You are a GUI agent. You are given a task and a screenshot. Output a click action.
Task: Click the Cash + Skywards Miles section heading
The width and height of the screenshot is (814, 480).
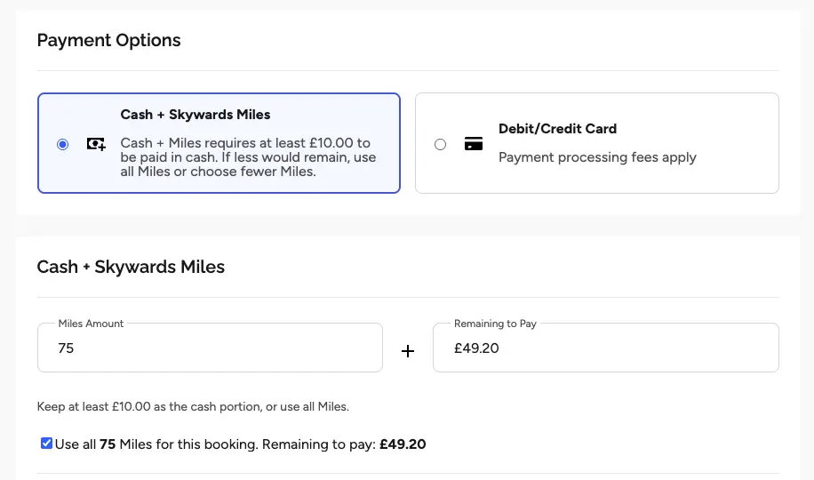[x=131, y=267]
